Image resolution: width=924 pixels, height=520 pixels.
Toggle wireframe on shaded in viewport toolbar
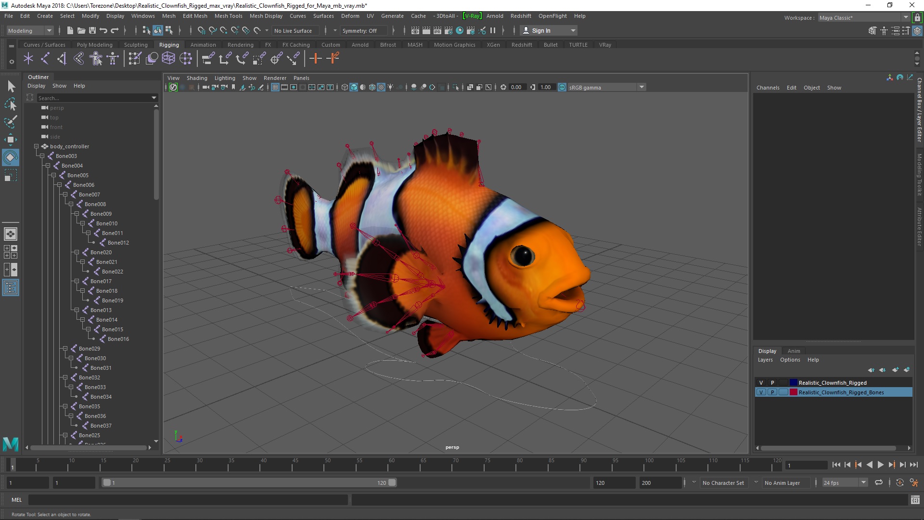click(x=372, y=87)
